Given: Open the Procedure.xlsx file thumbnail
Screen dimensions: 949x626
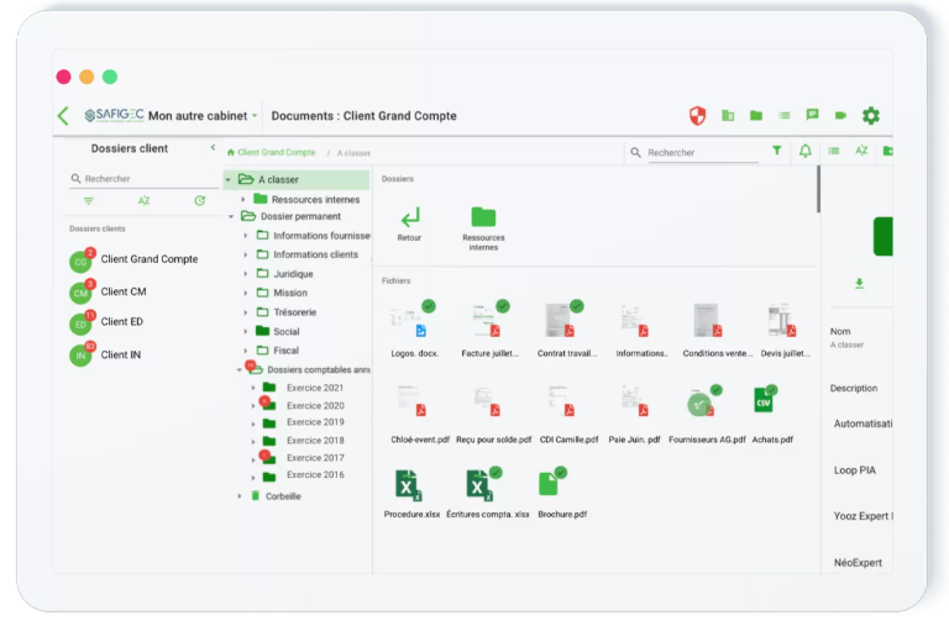Looking at the screenshot, I should (411, 493).
